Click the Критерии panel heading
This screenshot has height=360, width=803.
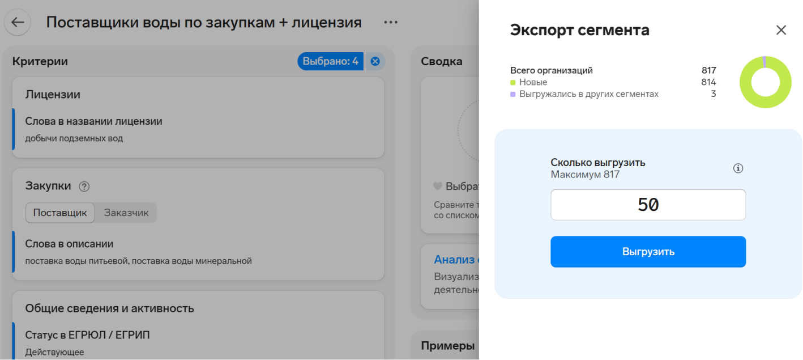tap(40, 61)
